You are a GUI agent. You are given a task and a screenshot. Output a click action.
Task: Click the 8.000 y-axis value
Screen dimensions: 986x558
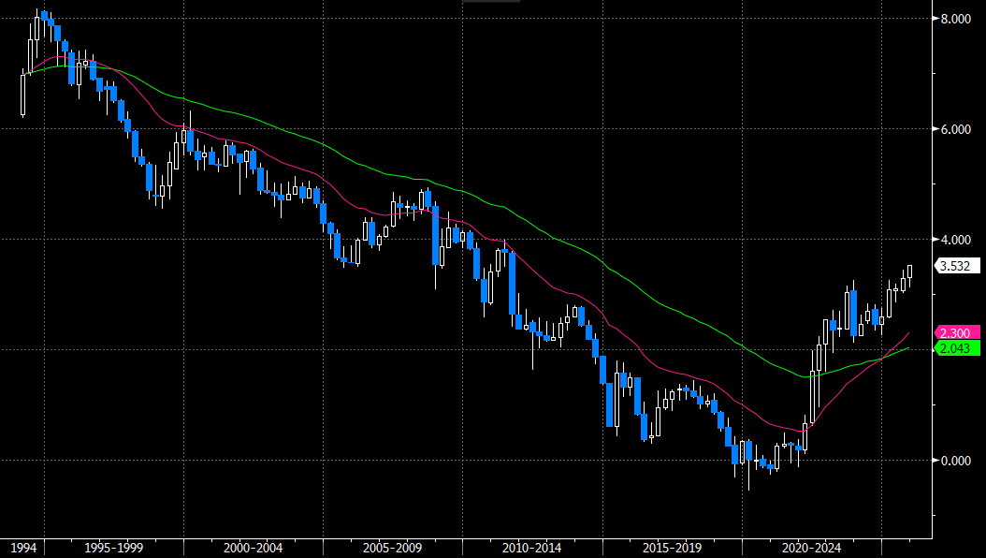pyautogui.click(x=955, y=19)
